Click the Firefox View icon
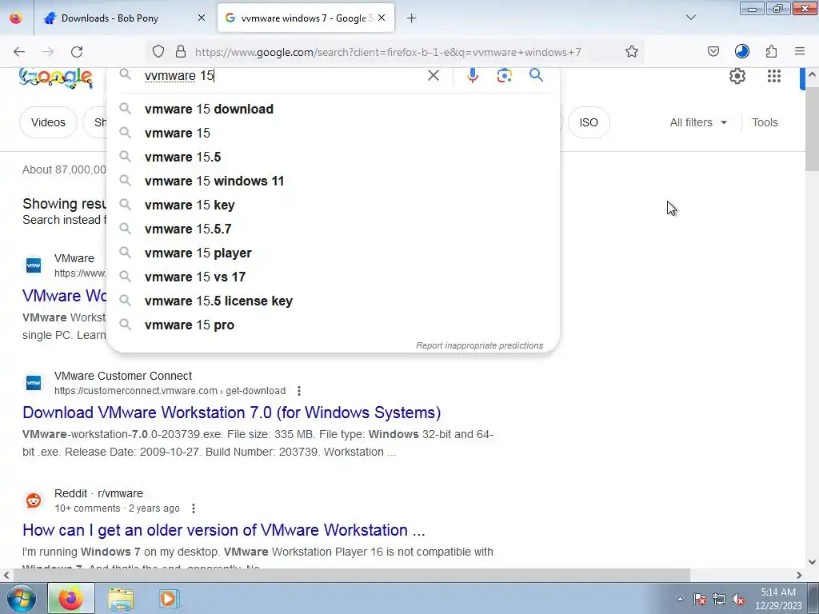819x614 pixels. tap(16, 18)
